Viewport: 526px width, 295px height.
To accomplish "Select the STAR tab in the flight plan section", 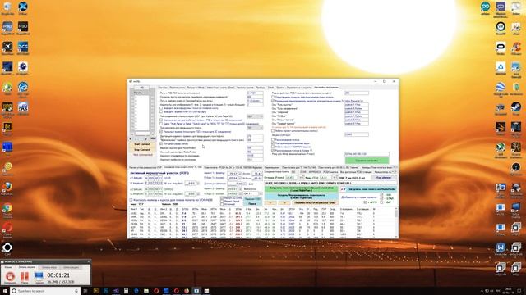I will coord(303,172).
